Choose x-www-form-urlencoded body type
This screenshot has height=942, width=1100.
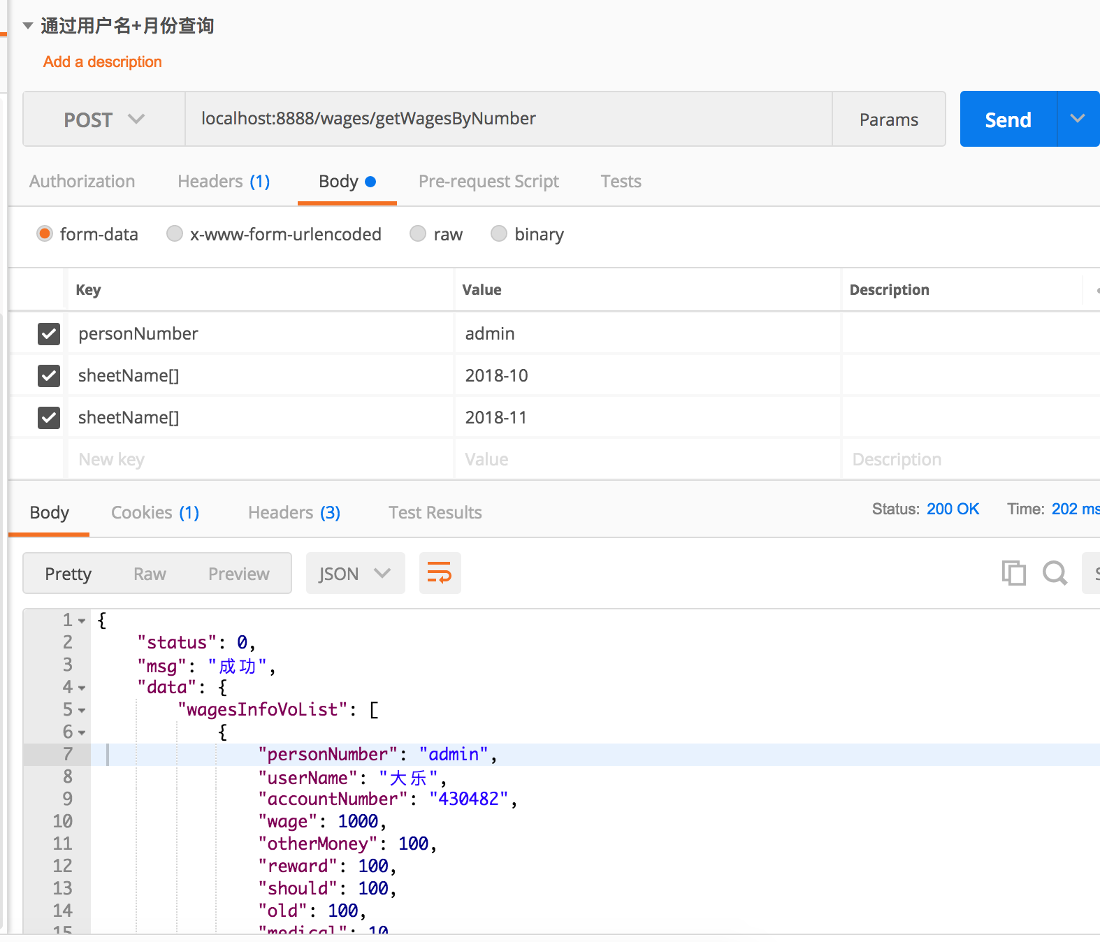click(x=175, y=233)
